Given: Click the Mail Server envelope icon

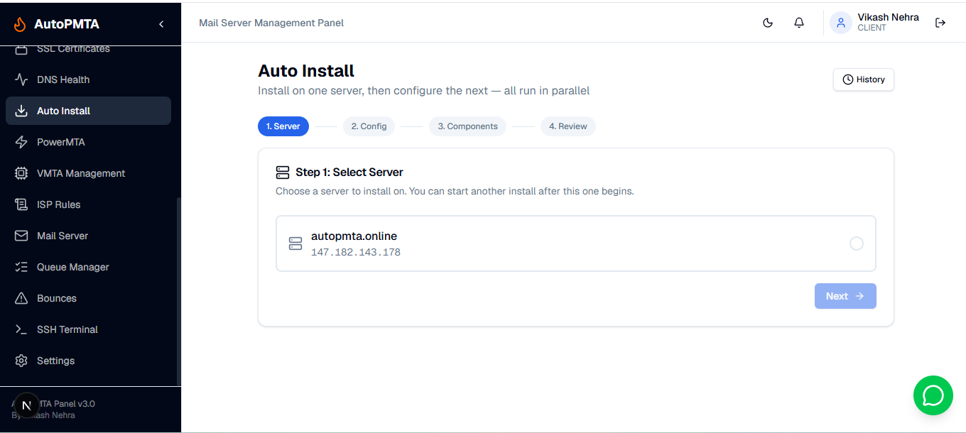Looking at the screenshot, I should 21,236.
